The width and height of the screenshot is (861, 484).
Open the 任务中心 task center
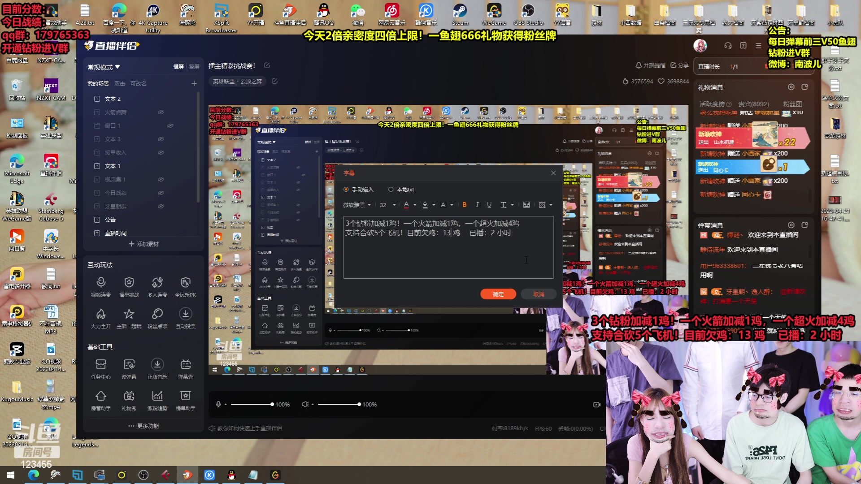[x=101, y=369]
